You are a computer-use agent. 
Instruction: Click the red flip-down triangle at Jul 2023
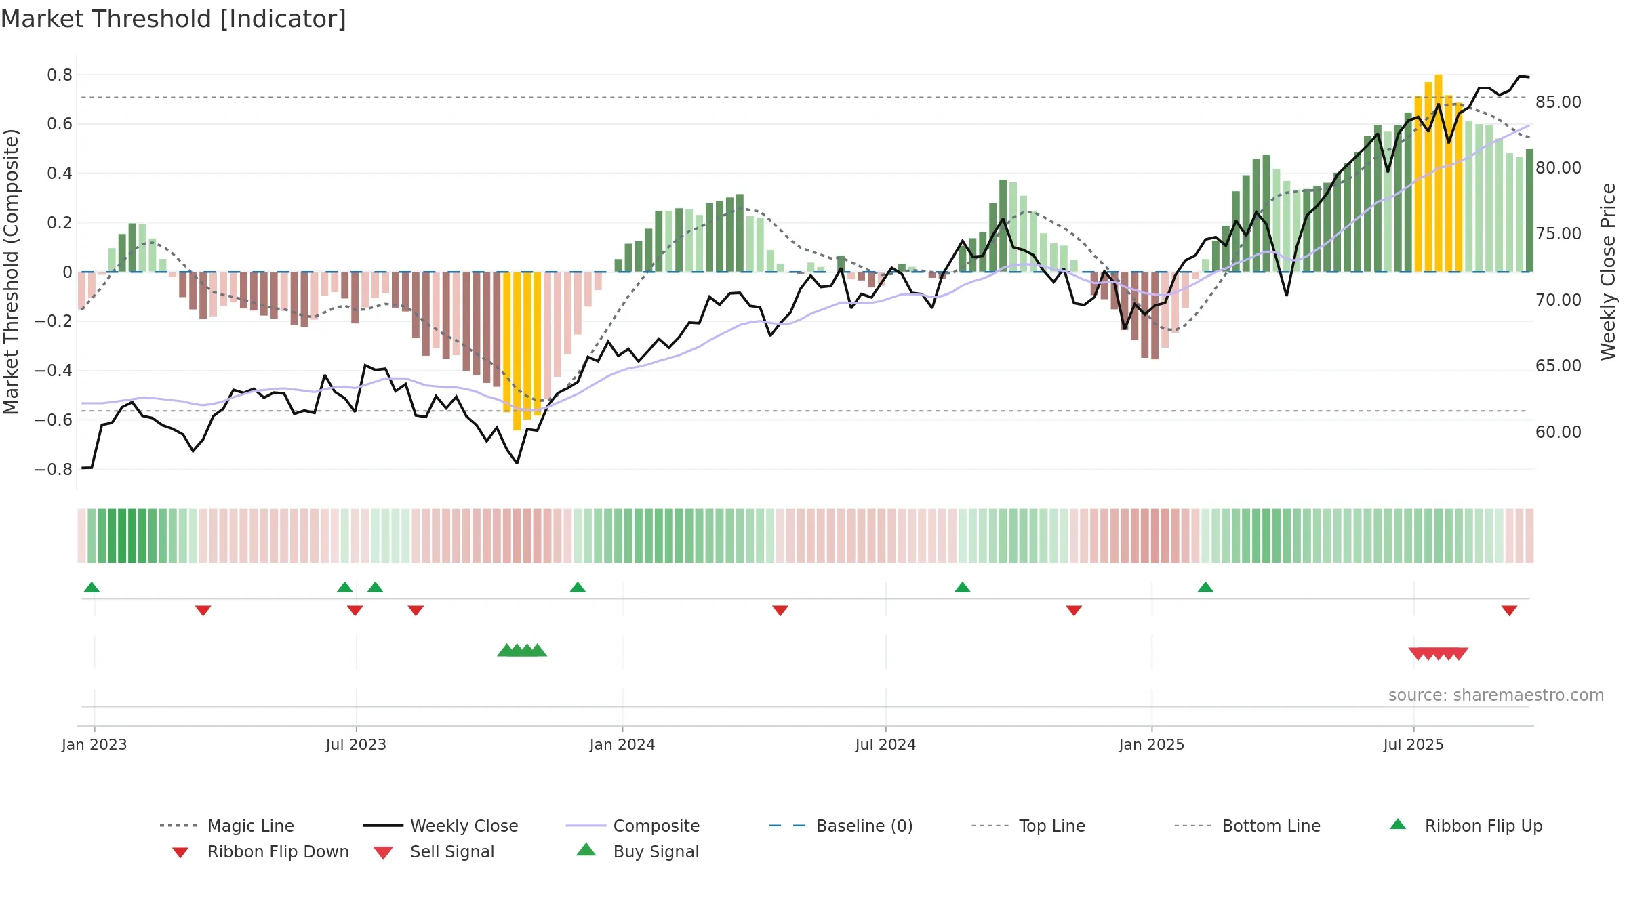355,611
